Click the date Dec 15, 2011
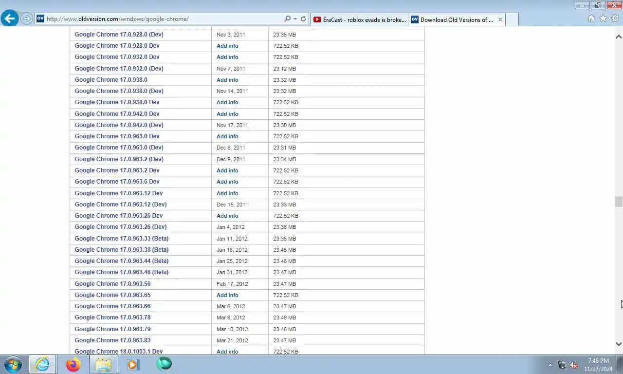The image size is (623, 374). (232, 205)
